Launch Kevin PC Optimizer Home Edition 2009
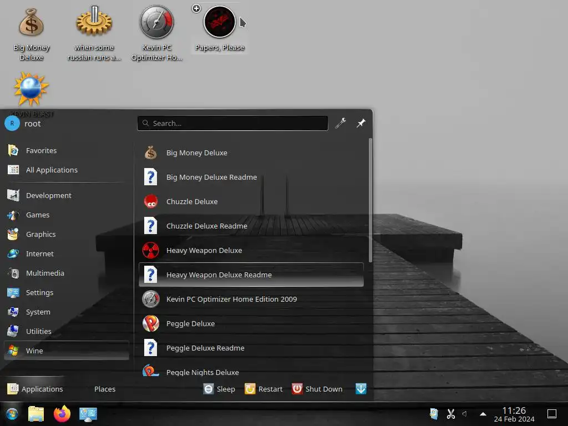568x426 pixels. tap(251, 299)
